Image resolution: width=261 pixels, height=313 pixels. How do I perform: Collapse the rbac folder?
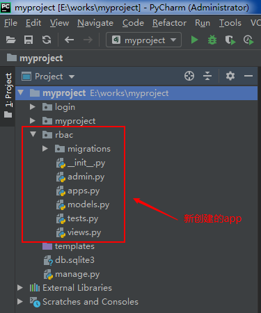point(33,134)
